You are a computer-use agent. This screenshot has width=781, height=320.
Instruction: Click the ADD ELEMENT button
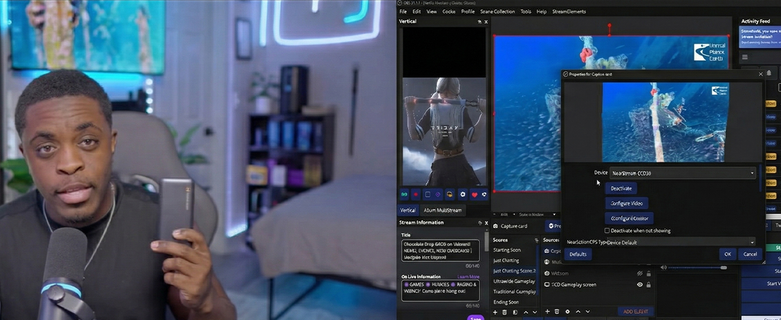[x=635, y=311]
